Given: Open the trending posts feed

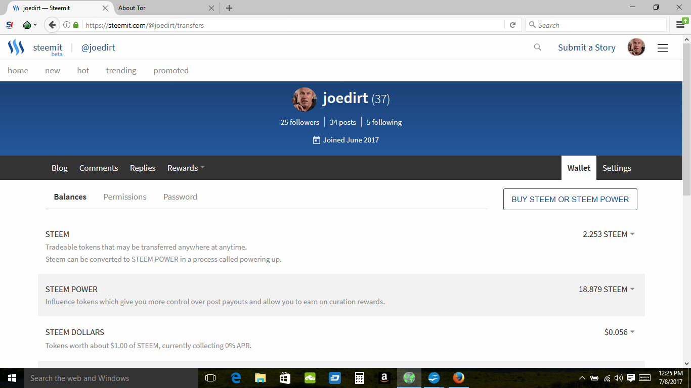Looking at the screenshot, I should coord(121,71).
